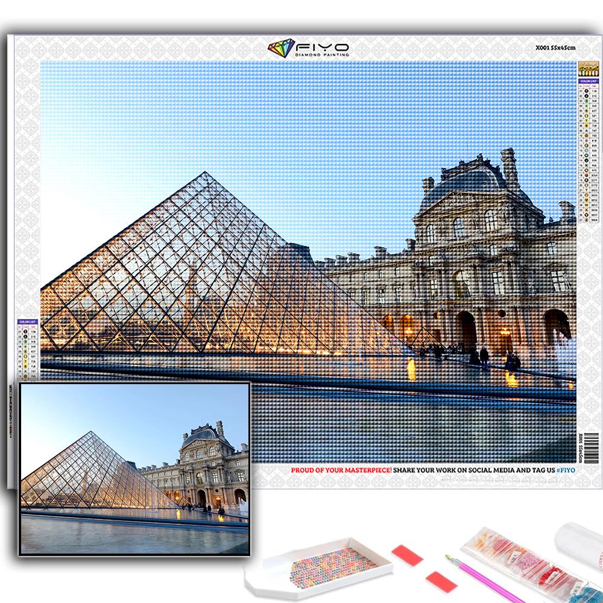Open the small Louvre reference photo

pyautogui.click(x=134, y=468)
